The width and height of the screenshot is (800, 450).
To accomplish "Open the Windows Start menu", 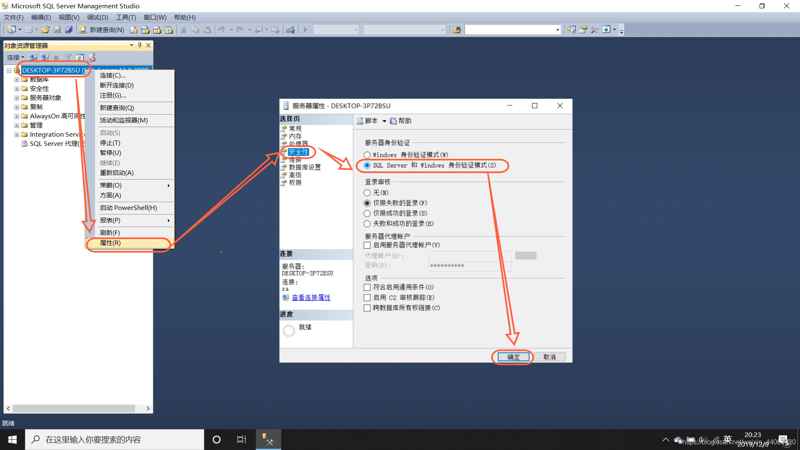I will (12, 440).
